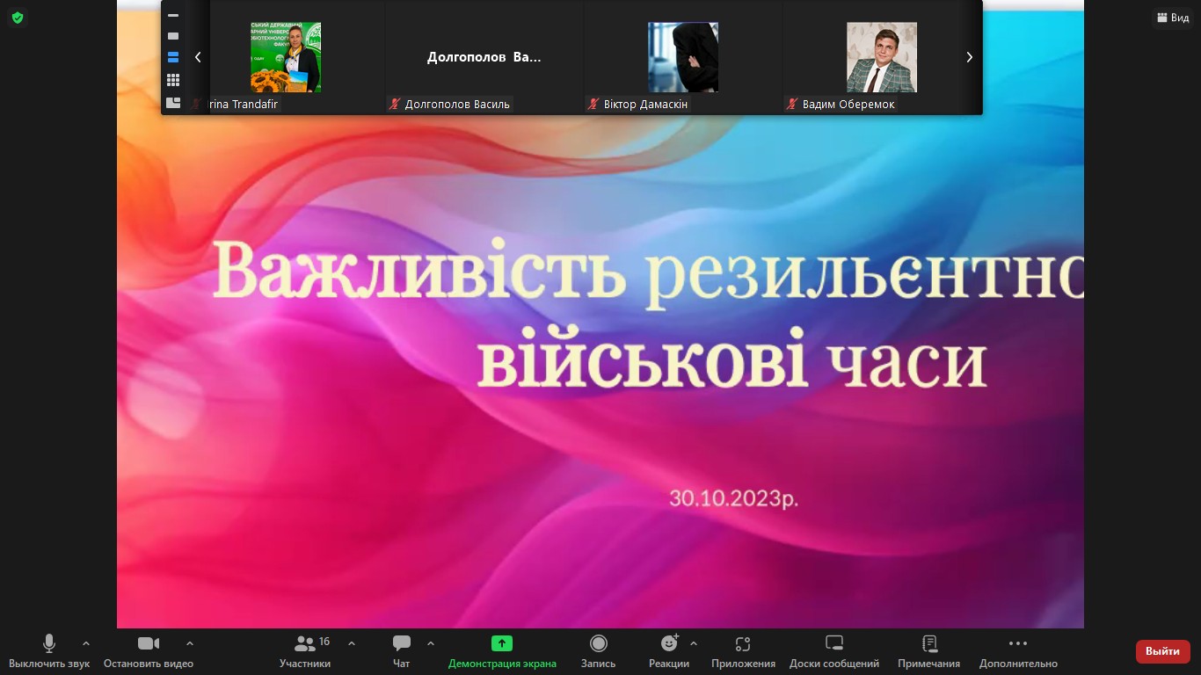Open Доски сообщений whiteboards

(x=833, y=651)
